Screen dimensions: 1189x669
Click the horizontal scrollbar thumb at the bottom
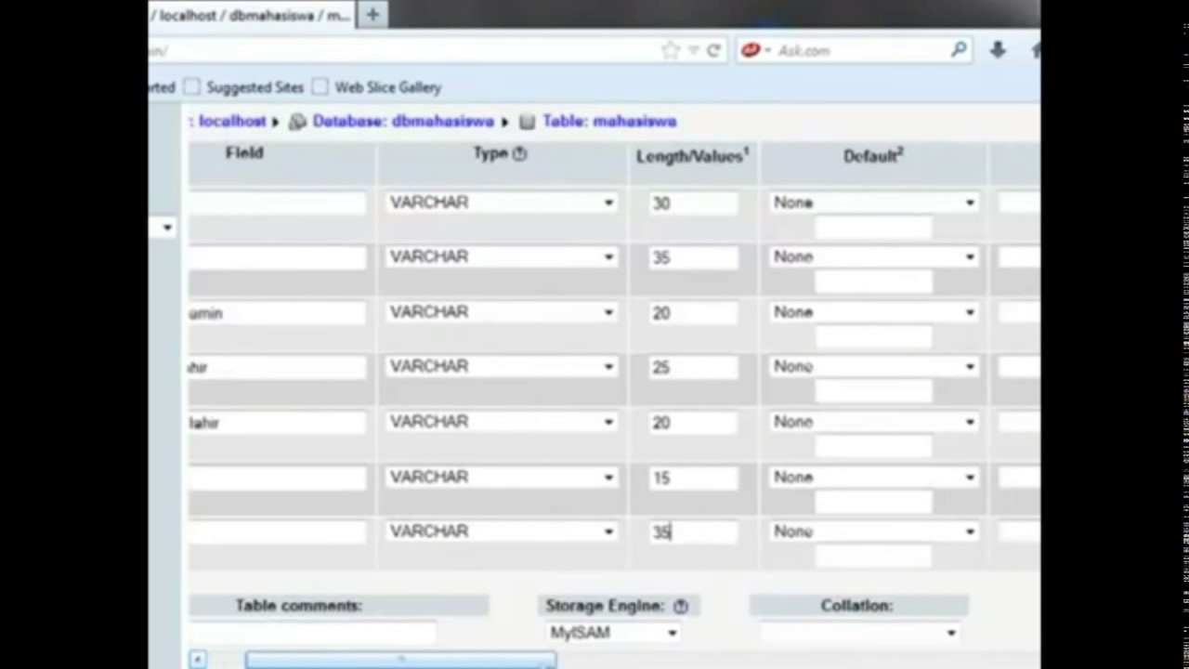click(x=400, y=660)
